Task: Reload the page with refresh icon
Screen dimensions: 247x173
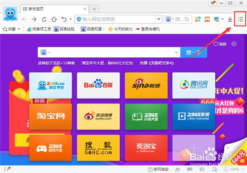Action: pos(44,19)
